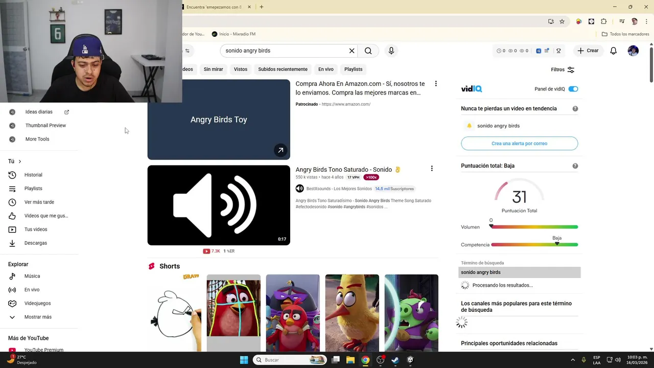Open the green pig Short thumbnail
The image size is (654, 368).
tap(411, 313)
